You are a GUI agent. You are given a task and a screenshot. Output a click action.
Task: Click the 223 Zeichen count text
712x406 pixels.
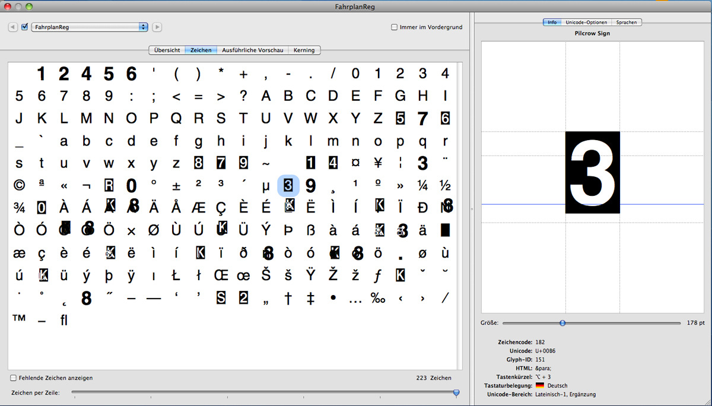[434, 378]
